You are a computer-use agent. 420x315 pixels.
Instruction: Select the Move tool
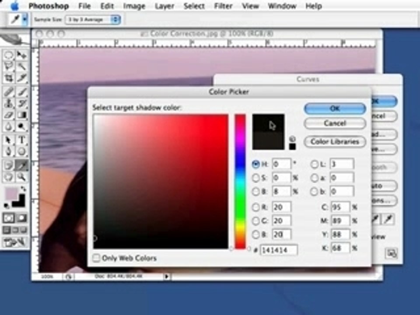click(21, 55)
